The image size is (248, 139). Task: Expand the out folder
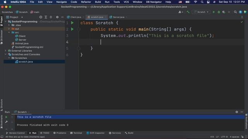(x=9, y=29)
